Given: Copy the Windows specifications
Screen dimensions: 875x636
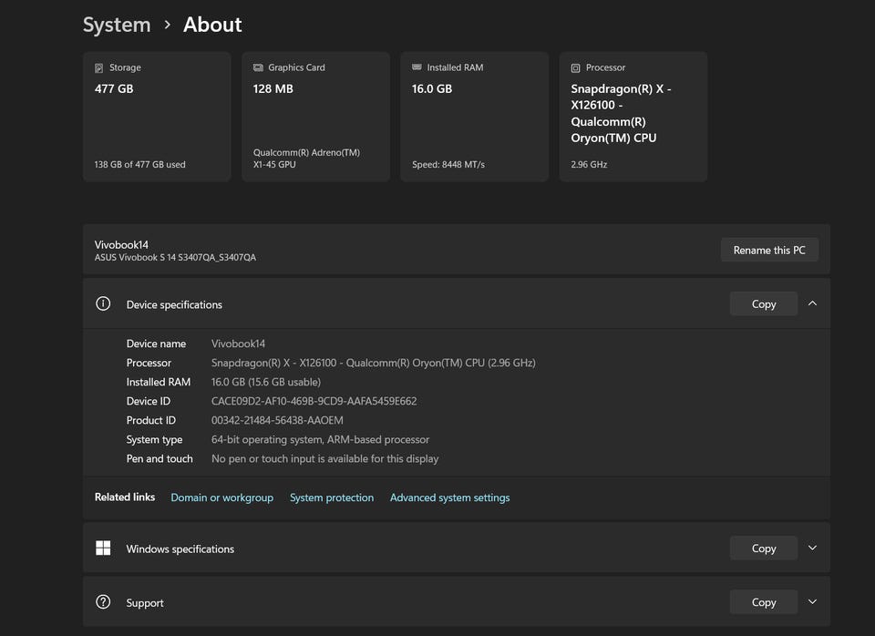Looking at the screenshot, I should [764, 549].
